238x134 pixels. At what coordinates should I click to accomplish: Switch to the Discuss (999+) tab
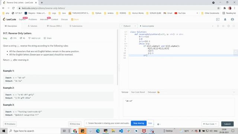pos(54,26)
